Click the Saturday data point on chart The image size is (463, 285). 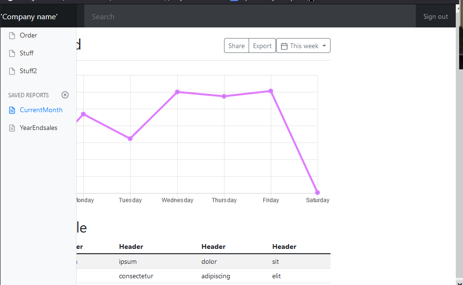pyautogui.click(x=317, y=193)
